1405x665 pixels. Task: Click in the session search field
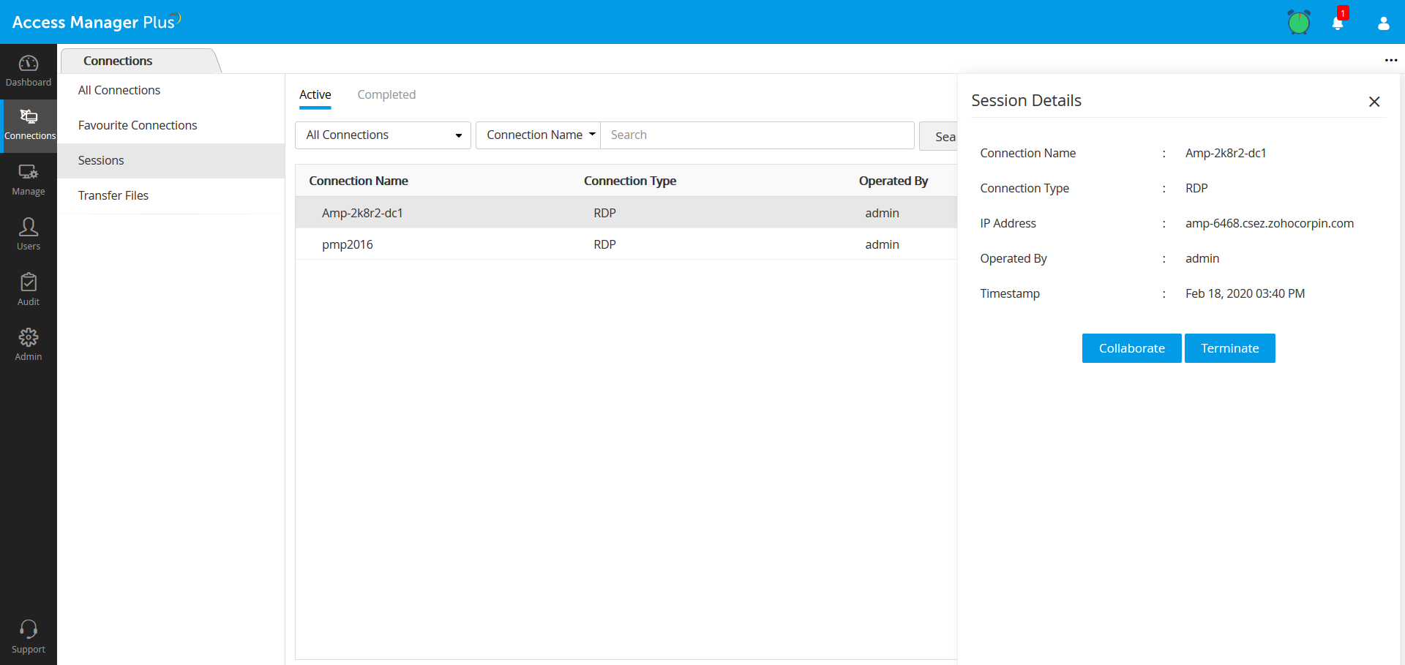coord(757,135)
